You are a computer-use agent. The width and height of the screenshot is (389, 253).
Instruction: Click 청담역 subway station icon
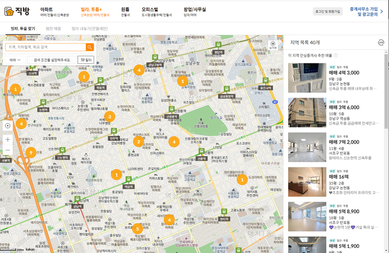pyautogui.click(x=218, y=45)
